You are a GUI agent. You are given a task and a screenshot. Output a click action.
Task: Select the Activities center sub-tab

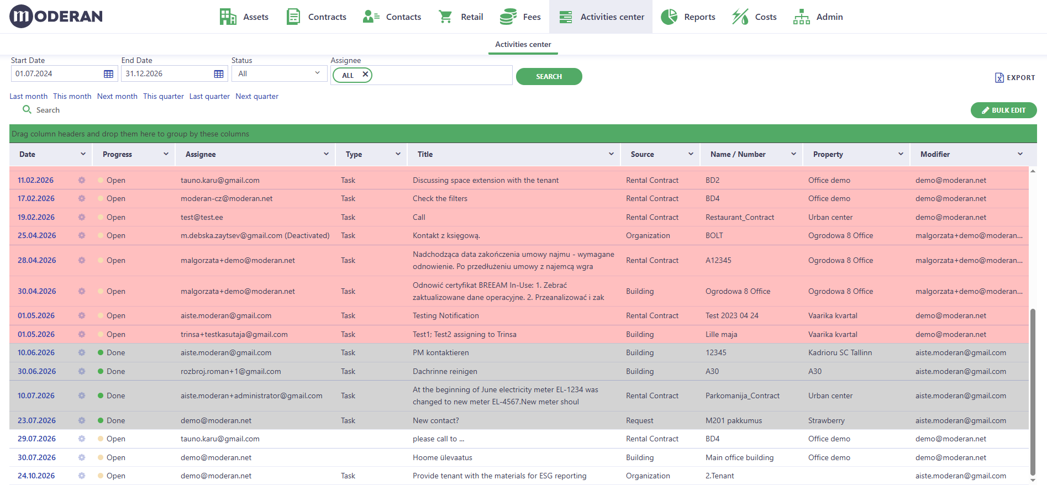pos(523,44)
